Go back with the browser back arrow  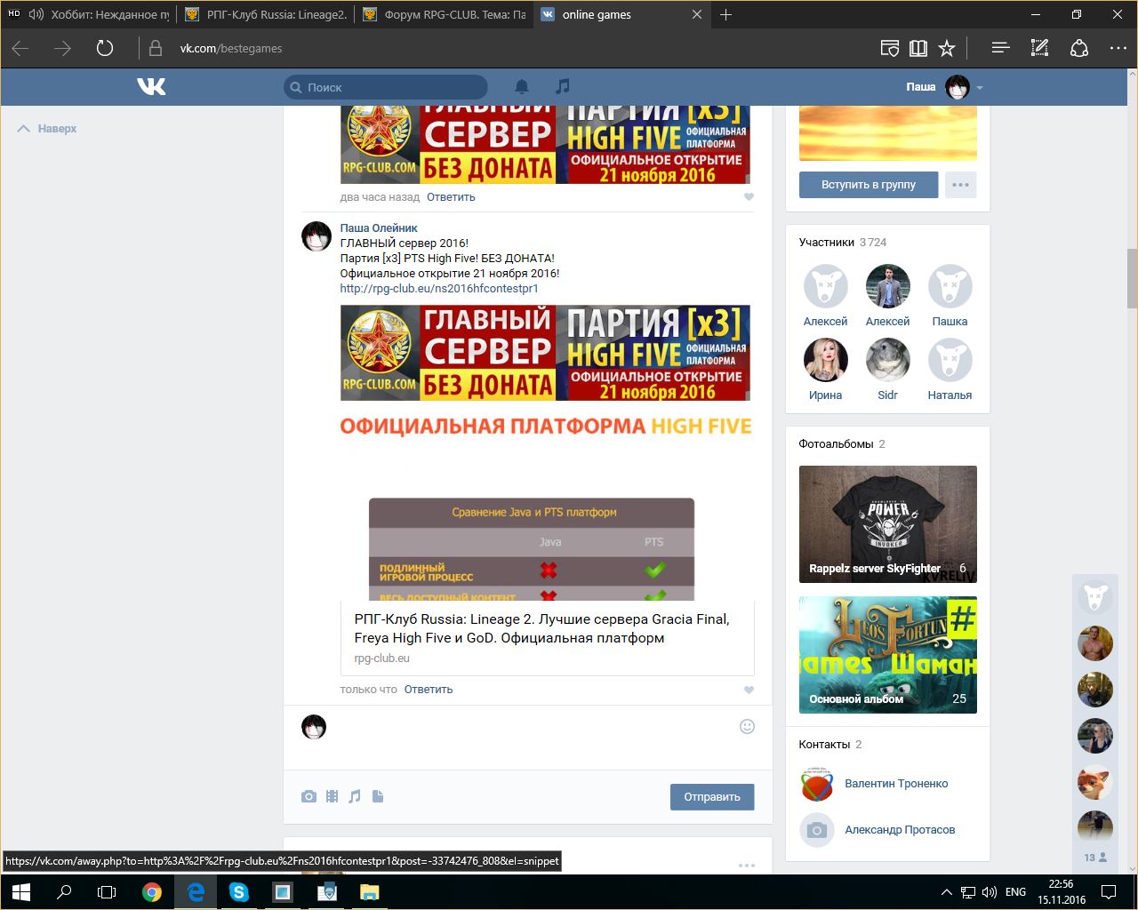20,48
